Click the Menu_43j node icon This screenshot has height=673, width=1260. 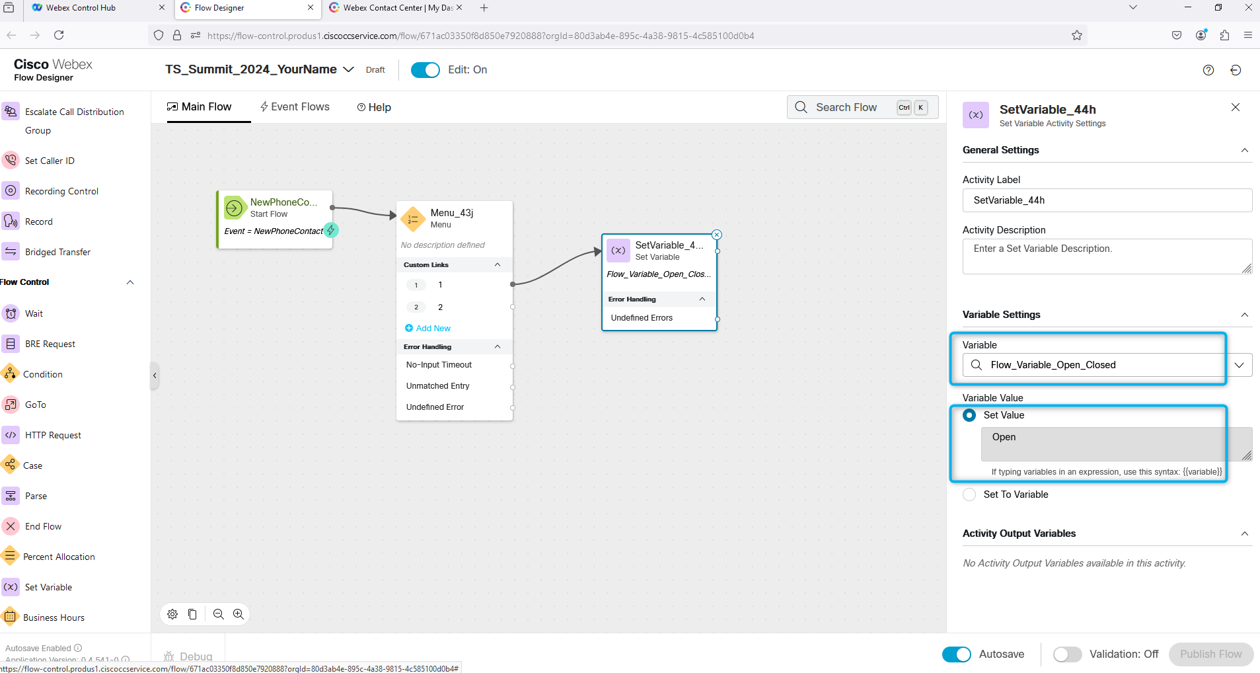coord(413,219)
